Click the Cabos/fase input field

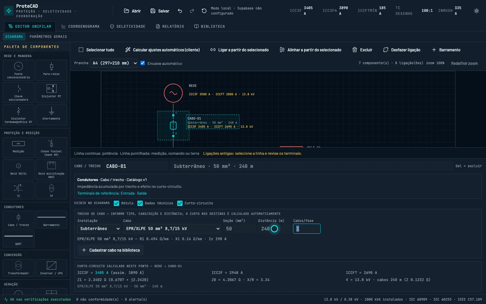307,229
